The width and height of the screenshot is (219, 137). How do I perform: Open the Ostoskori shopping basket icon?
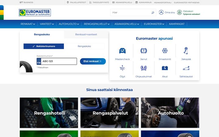coord(179,12)
